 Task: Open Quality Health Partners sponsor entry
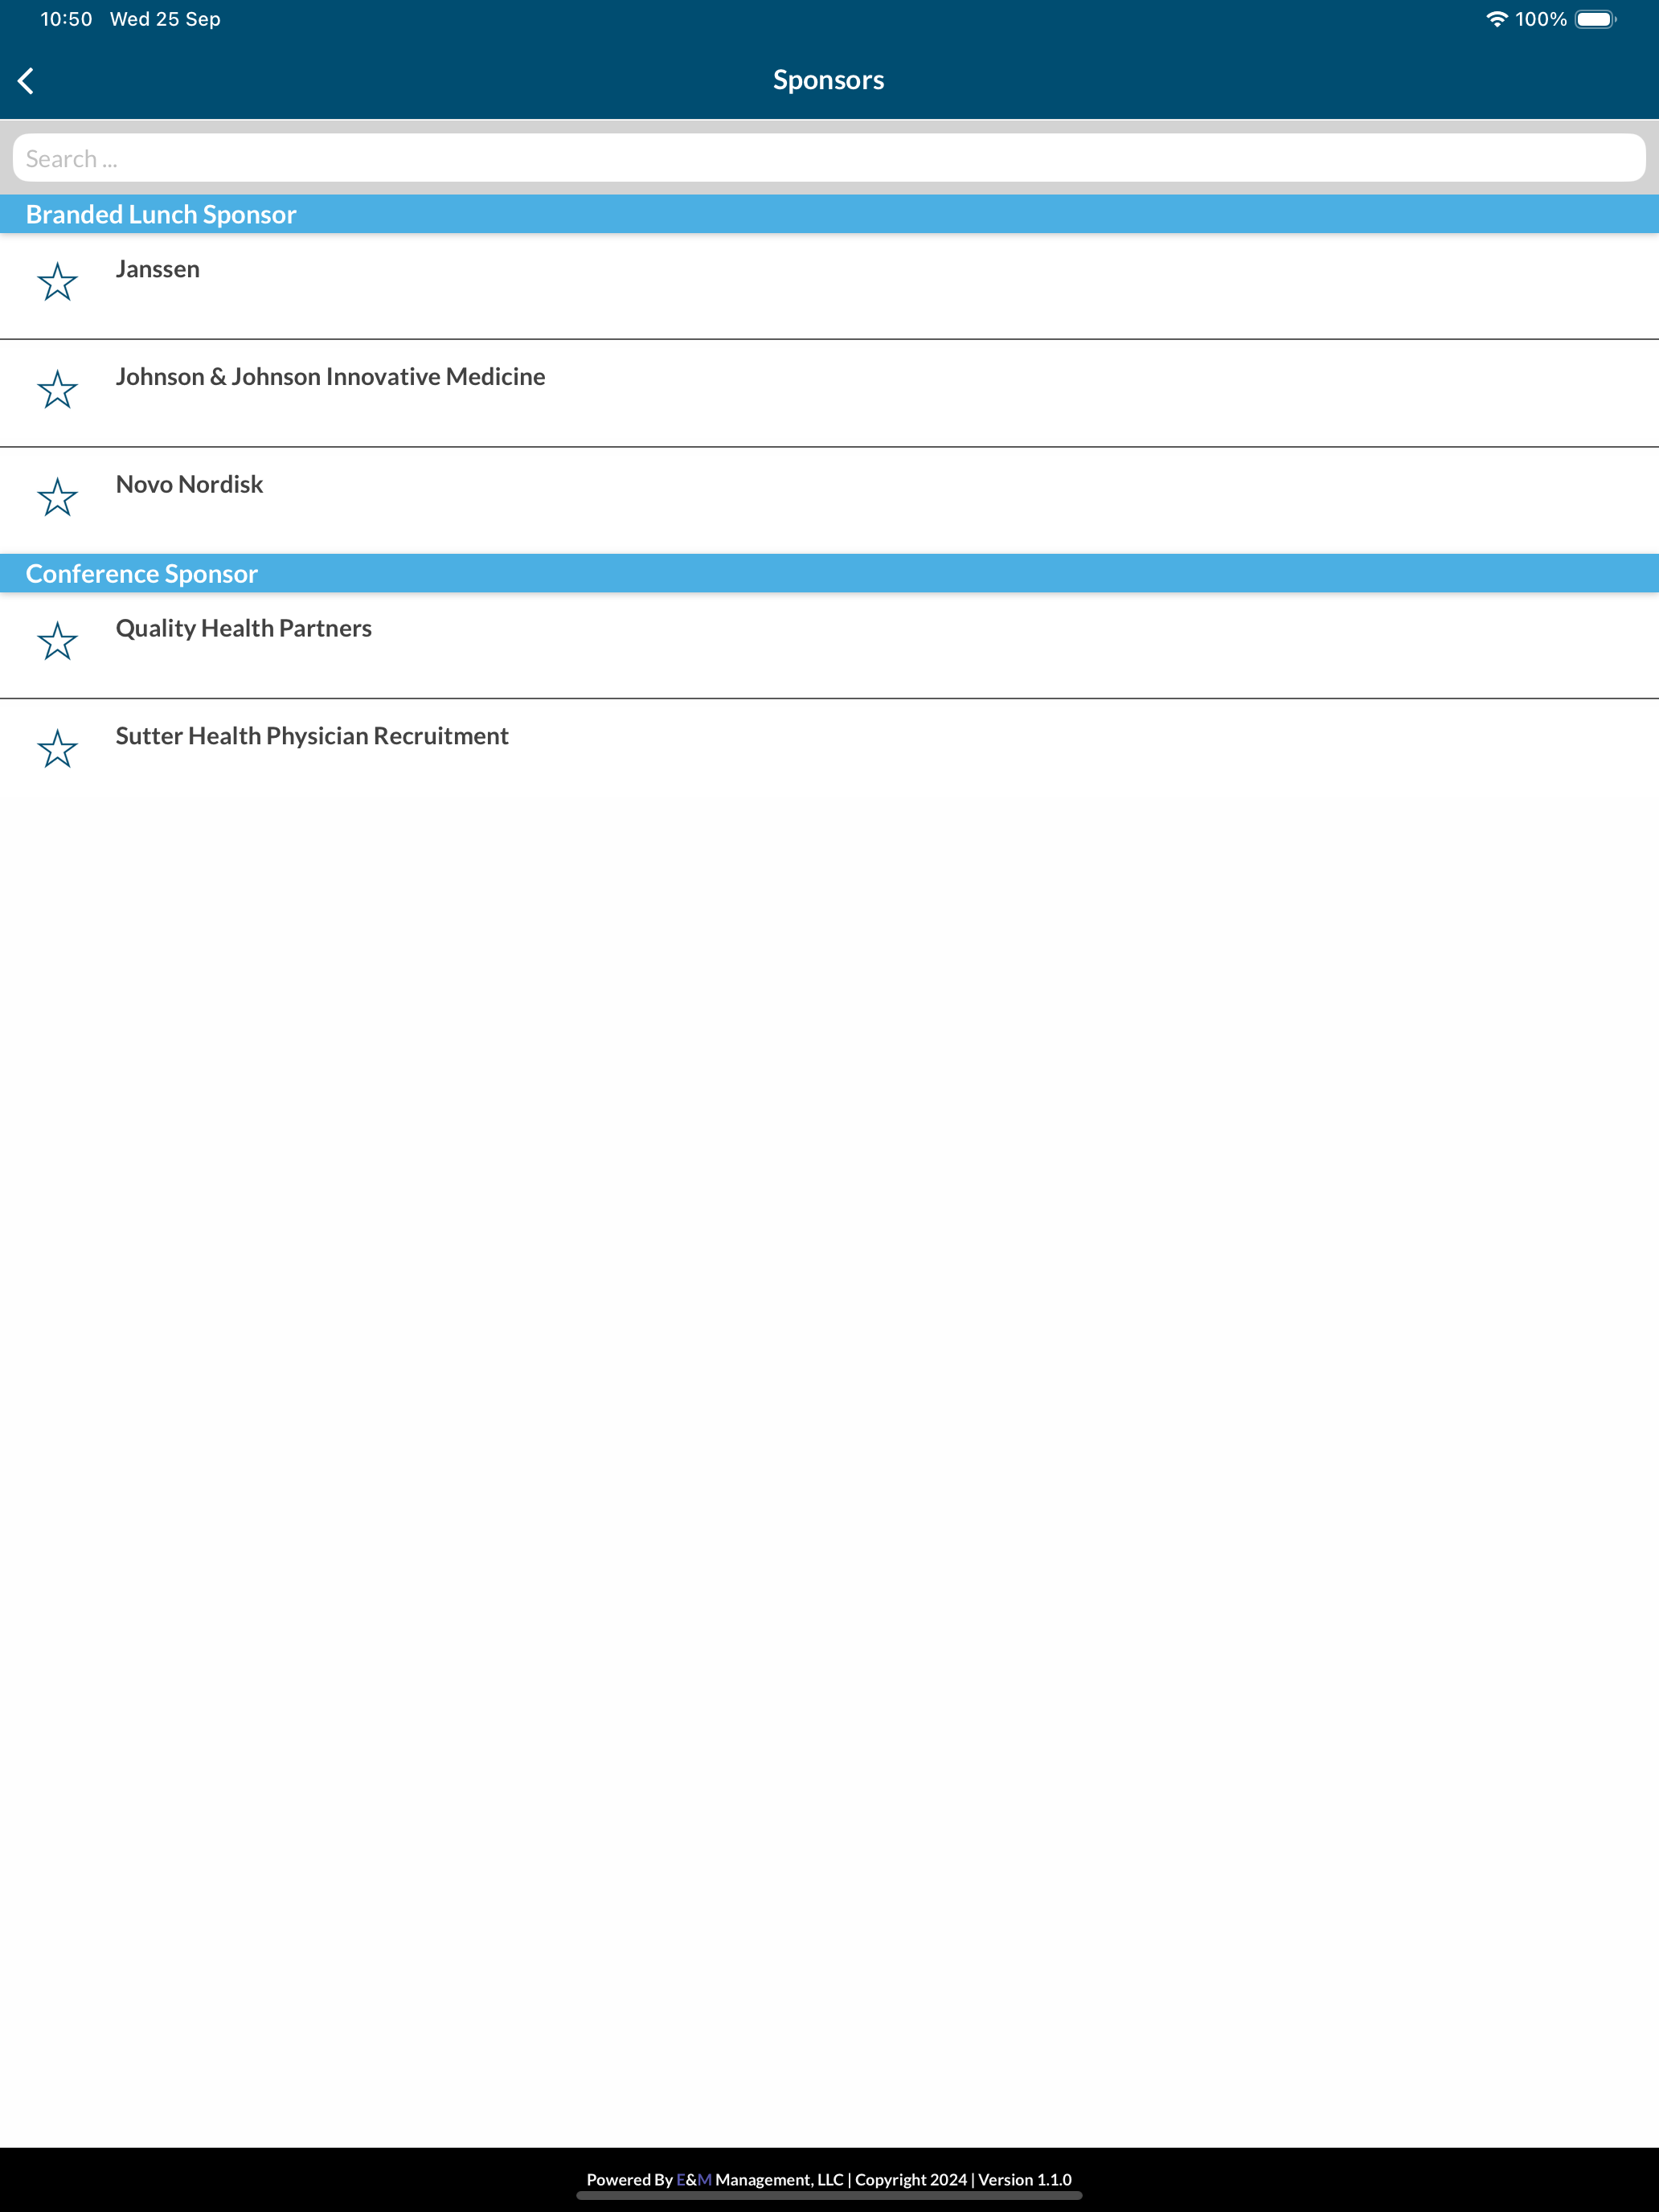click(x=829, y=645)
